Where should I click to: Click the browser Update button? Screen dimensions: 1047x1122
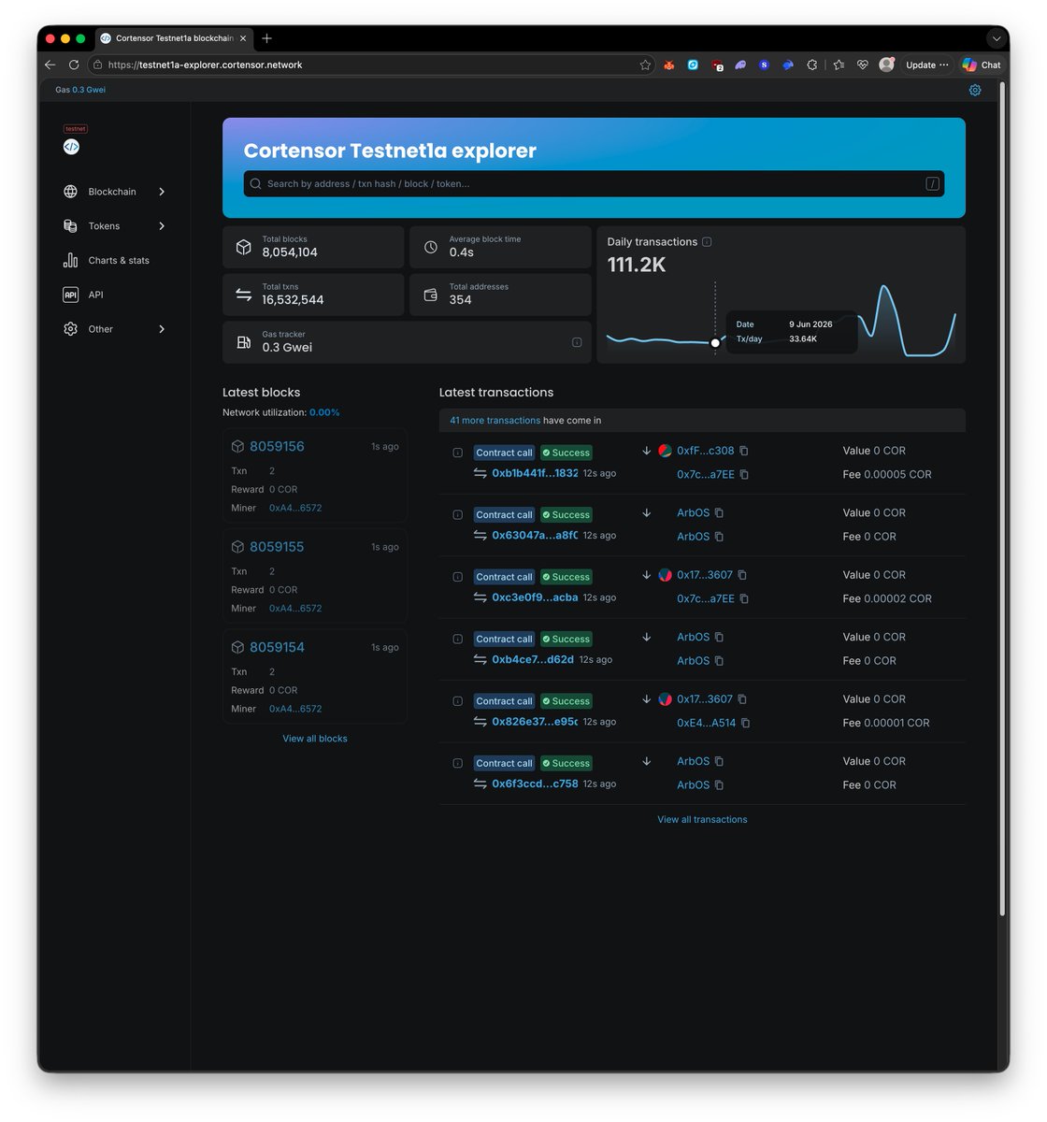(x=926, y=65)
